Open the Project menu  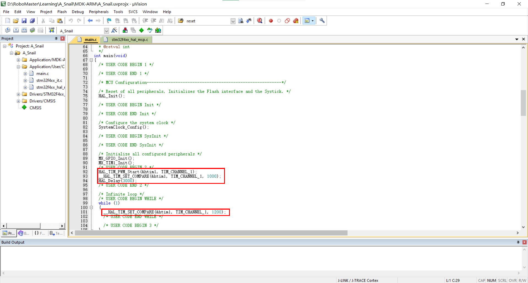coord(46,12)
